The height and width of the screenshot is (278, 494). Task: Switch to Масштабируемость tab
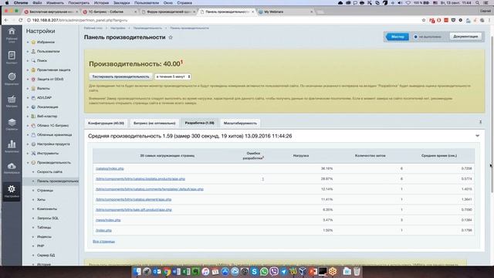coord(240,124)
